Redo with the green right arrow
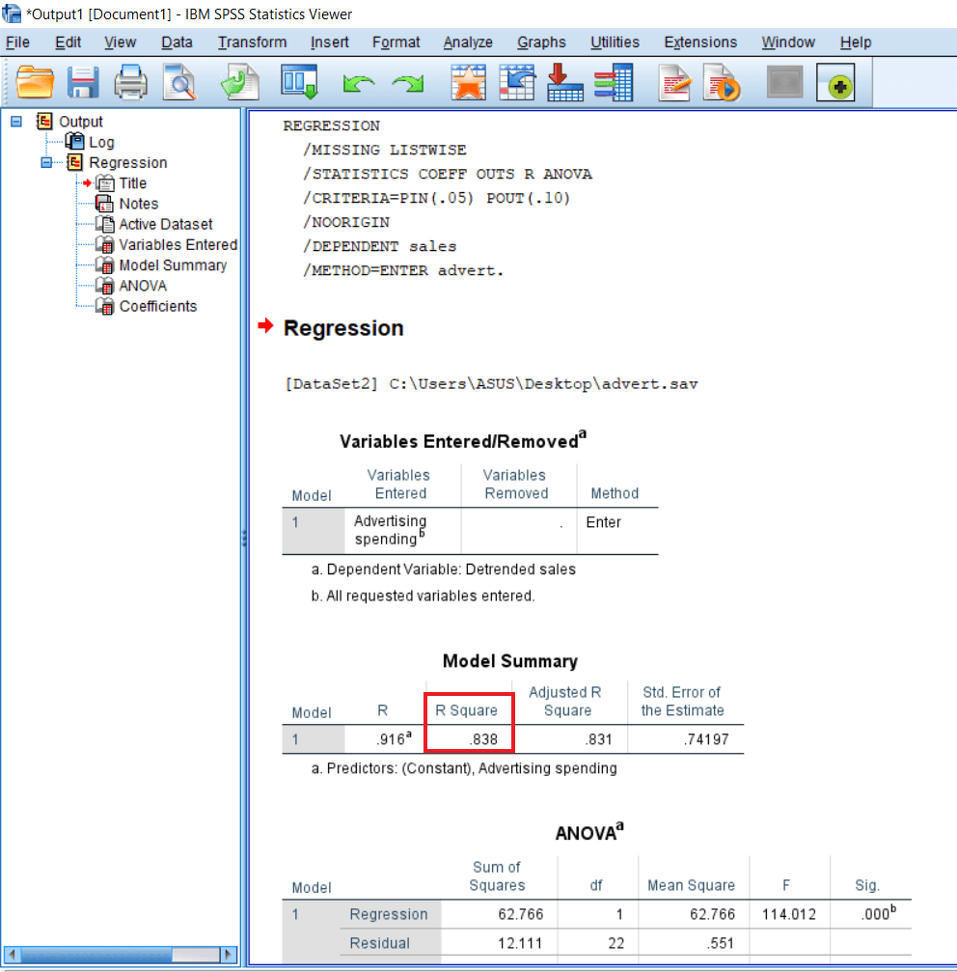The height and width of the screenshot is (972, 957). [407, 83]
